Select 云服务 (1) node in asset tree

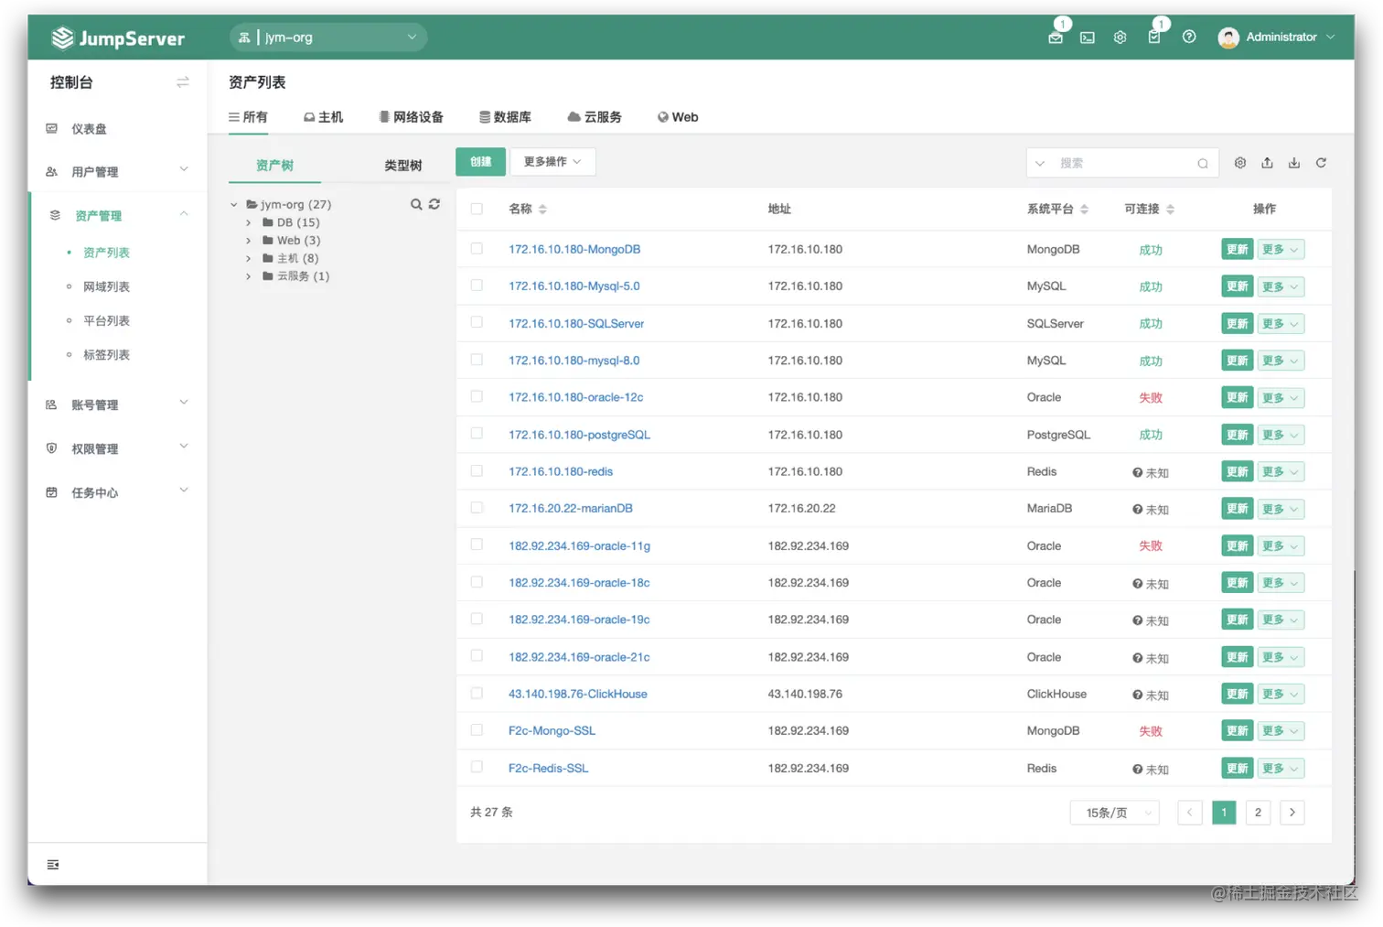[x=303, y=276]
